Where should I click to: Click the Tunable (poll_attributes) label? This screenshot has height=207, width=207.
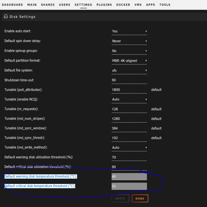point(23,90)
